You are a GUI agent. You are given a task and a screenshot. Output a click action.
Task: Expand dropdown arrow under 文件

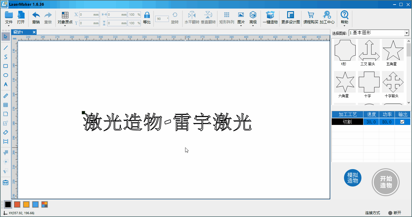coord(9,26)
